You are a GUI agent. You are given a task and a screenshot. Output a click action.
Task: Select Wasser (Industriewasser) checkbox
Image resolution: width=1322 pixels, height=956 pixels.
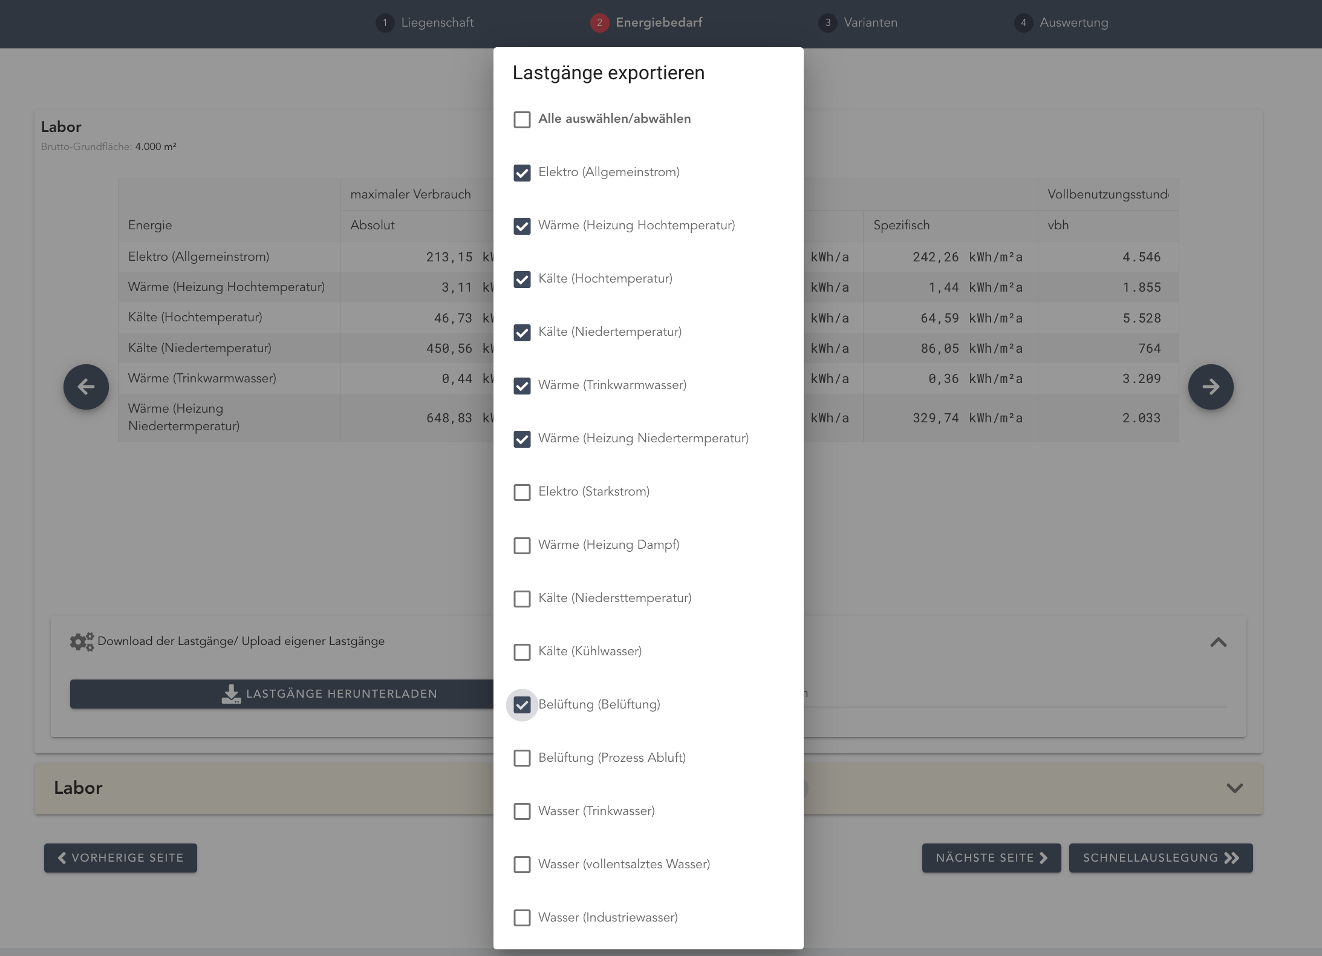click(x=522, y=918)
